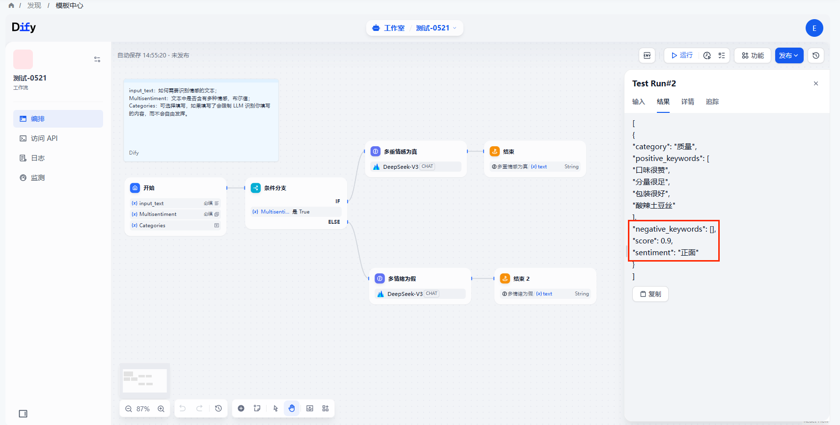Open the checklist icon next to 运行
This screenshot has width=840, height=425.
(x=722, y=55)
